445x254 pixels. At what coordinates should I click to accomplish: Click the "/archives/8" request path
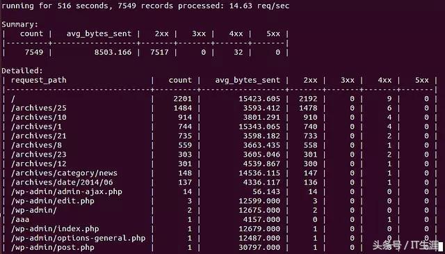click(36, 145)
